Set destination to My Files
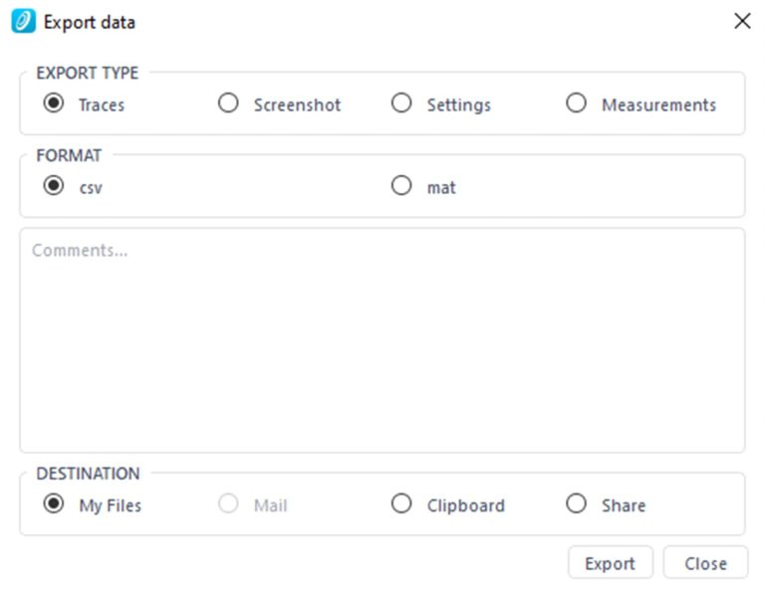 [54, 504]
